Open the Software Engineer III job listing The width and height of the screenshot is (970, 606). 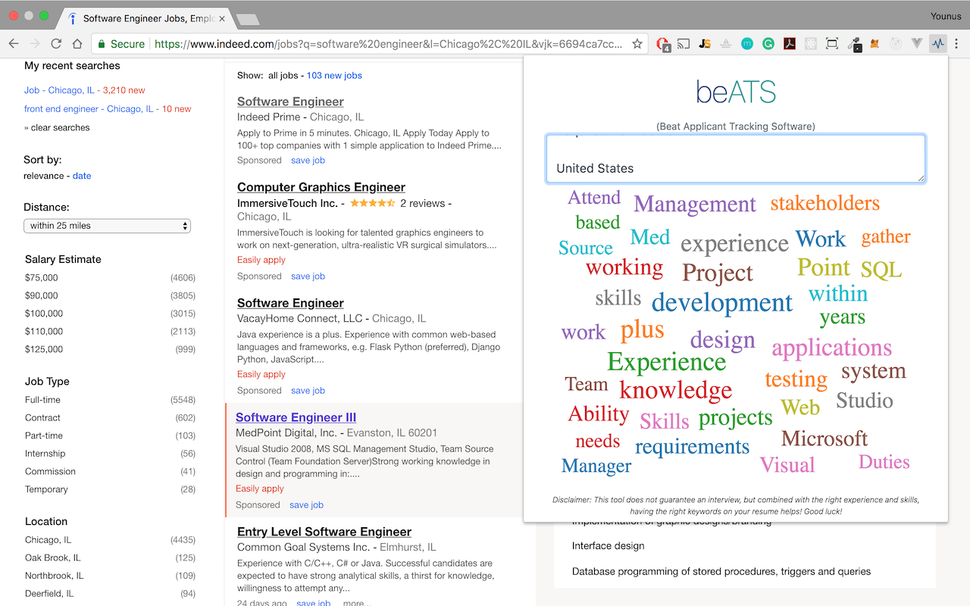(x=296, y=417)
